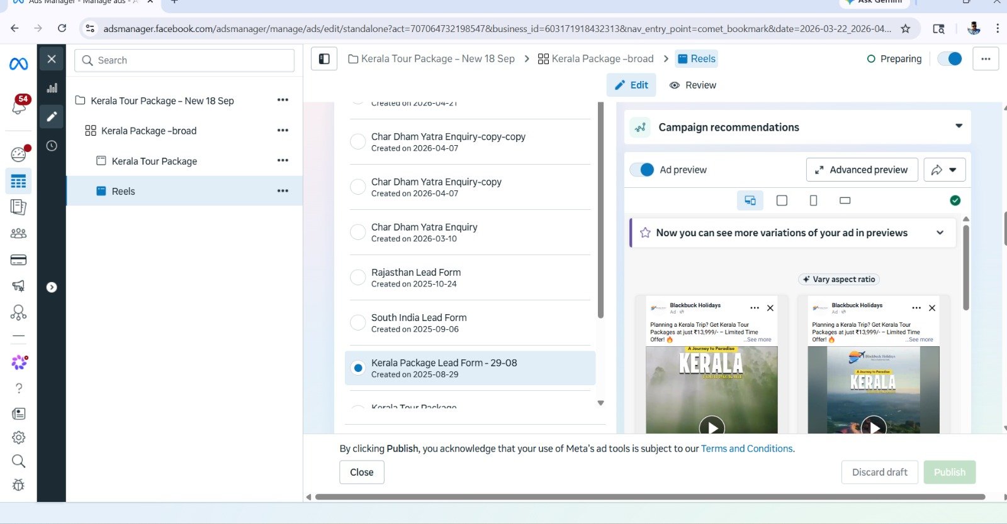Toggle the side panel layout icon
Viewport: 1007px width, 524px height.
324,59
